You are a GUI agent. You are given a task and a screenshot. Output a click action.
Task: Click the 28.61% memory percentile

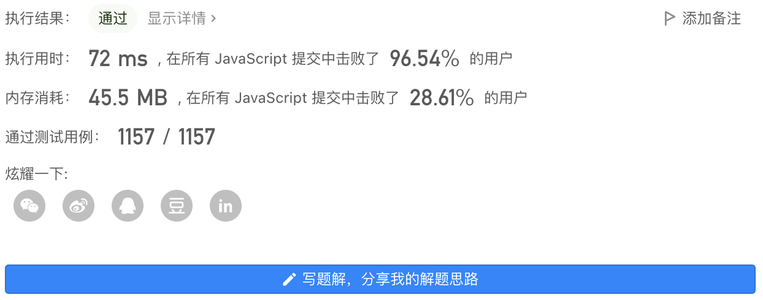click(442, 97)
